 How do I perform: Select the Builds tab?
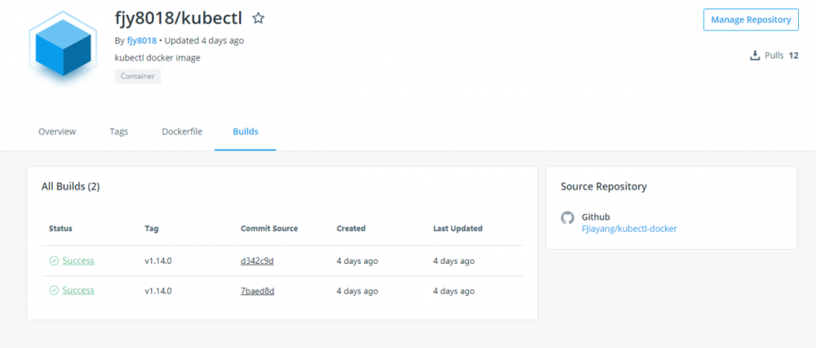(246, 132)
